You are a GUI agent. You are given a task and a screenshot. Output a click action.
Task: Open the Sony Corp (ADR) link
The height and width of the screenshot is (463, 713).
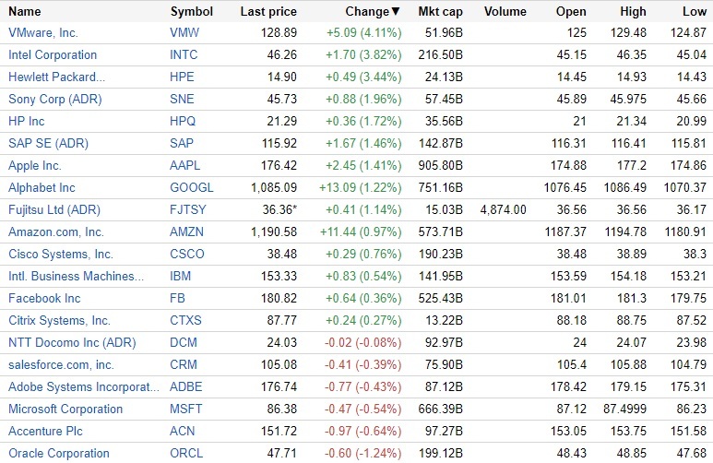[x=54, y=99]
